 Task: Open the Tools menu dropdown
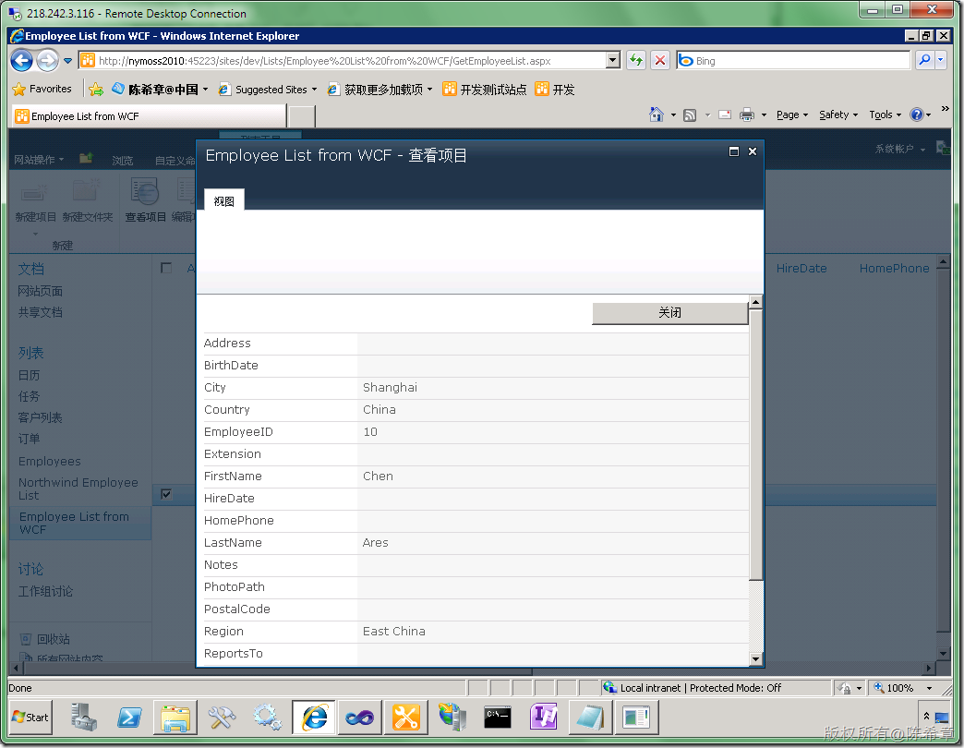[885, 115]
